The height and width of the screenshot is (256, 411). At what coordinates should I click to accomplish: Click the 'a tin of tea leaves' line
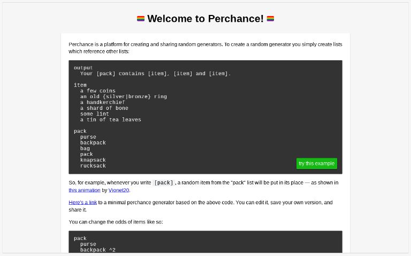[x=111, y=119]
